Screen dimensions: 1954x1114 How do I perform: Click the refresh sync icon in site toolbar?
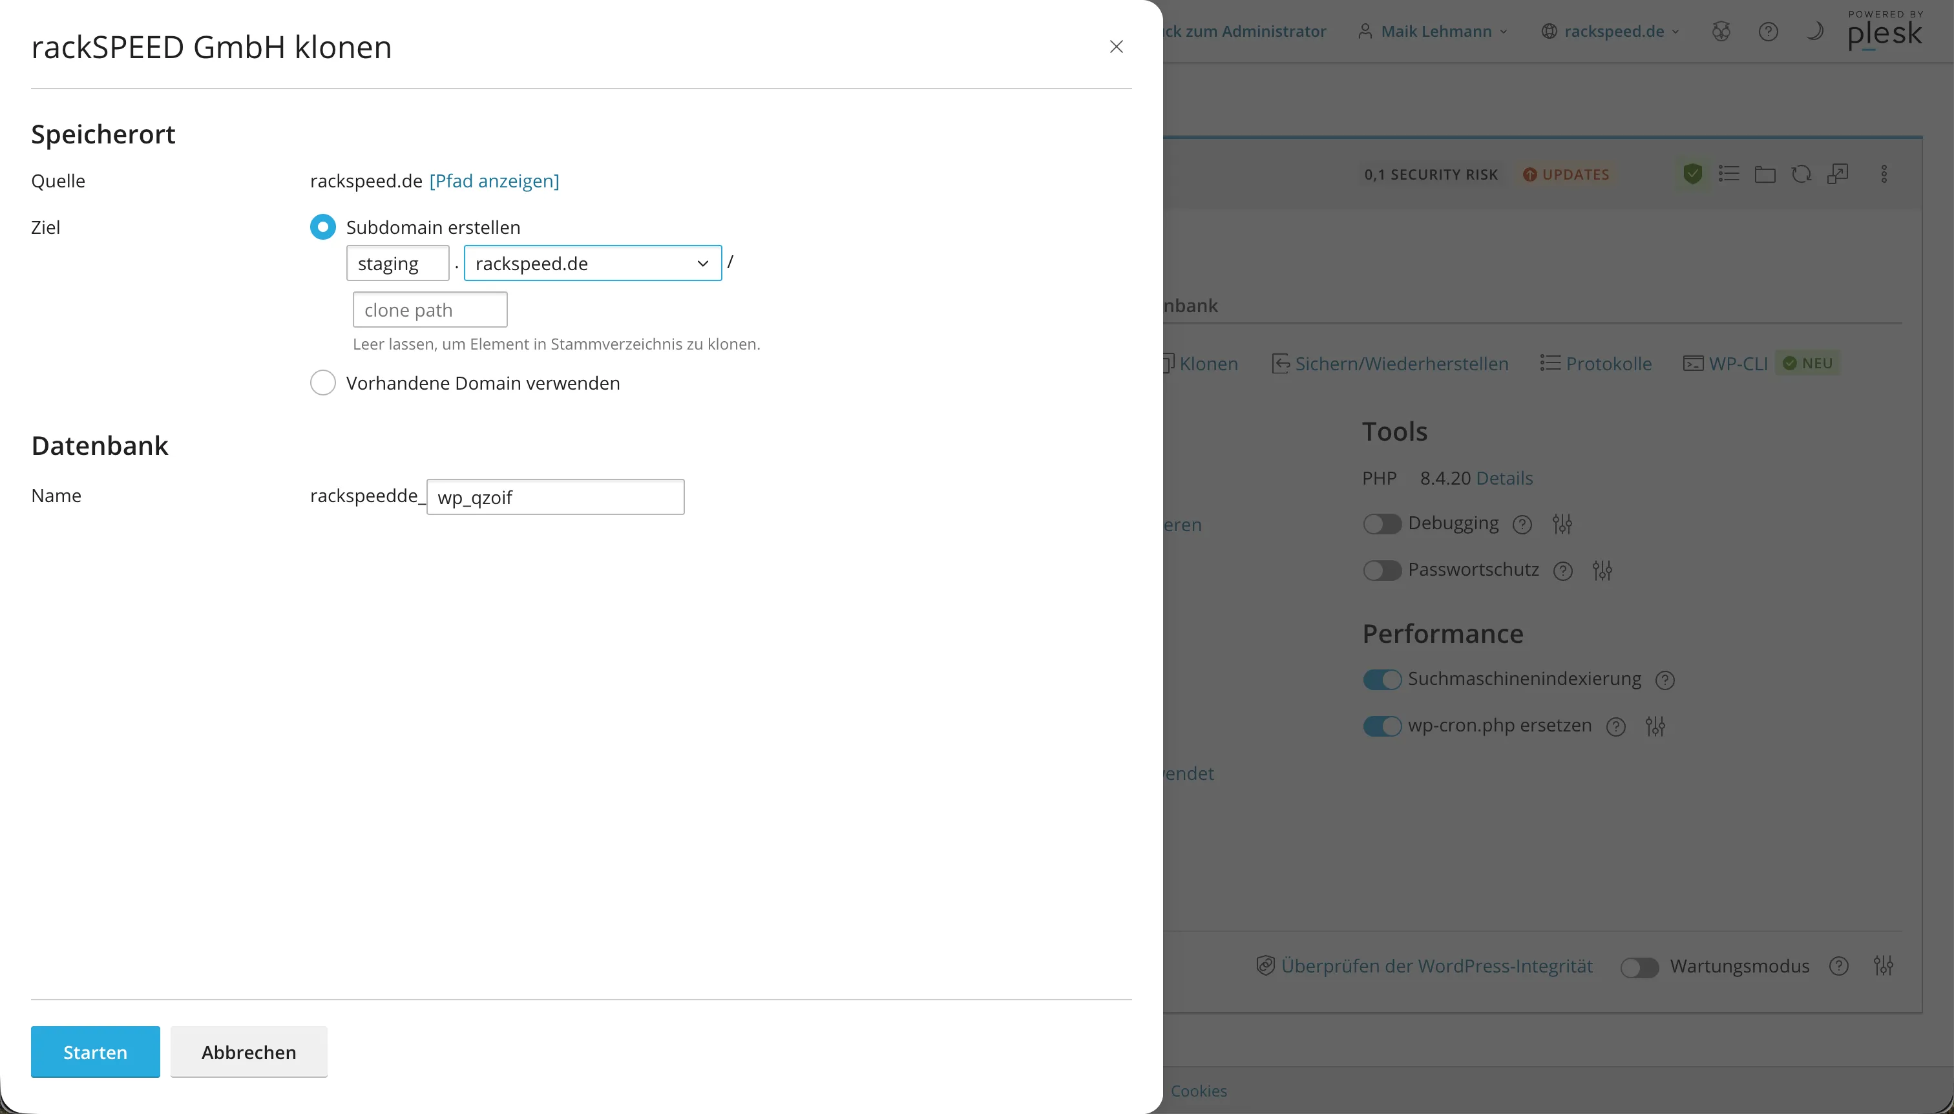1801,174
